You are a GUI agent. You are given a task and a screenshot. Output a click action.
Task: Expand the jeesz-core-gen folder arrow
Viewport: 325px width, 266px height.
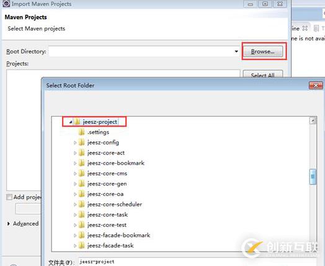tap(75, 184)
